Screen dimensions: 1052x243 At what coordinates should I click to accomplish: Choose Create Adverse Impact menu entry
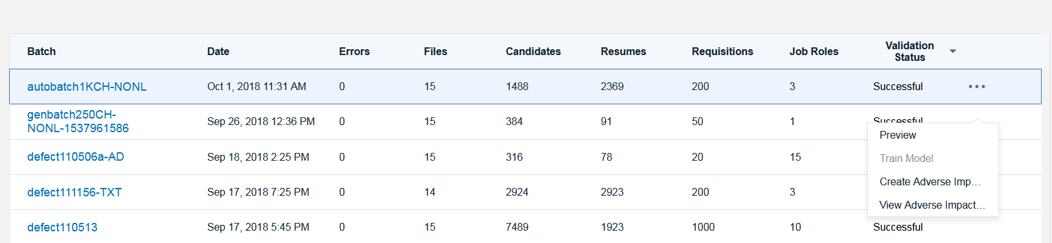[x=930, y=182]
